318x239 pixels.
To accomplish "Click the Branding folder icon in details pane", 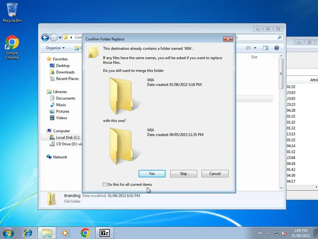I will point(51,199).
